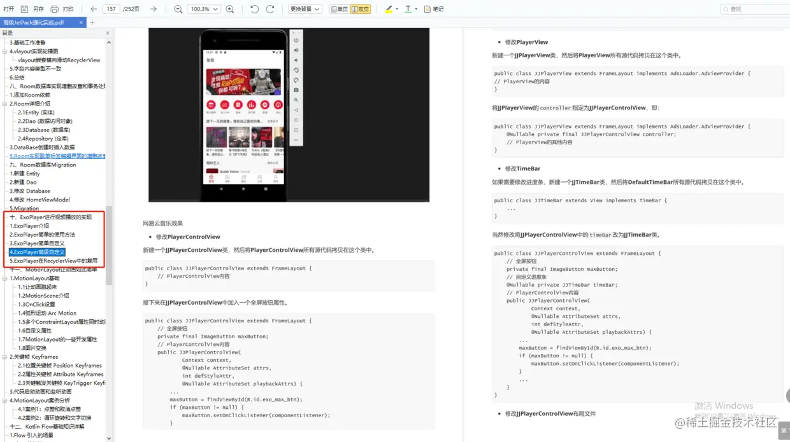Viewport: 790px width, 442px height.
Task: Click the 打印 printer icon
Action: 54,9
